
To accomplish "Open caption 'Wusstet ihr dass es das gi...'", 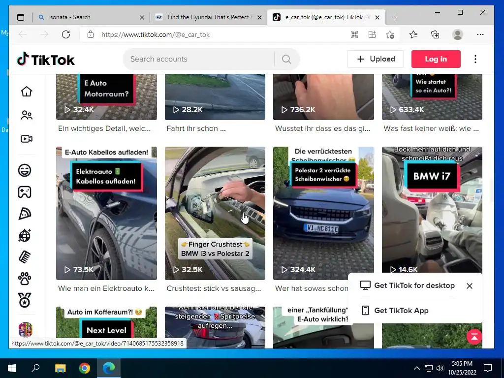I will [x=323, y=128].
